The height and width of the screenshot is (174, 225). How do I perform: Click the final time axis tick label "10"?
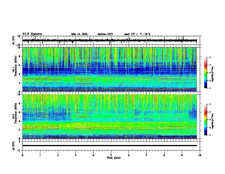click(x=200, y=155)
